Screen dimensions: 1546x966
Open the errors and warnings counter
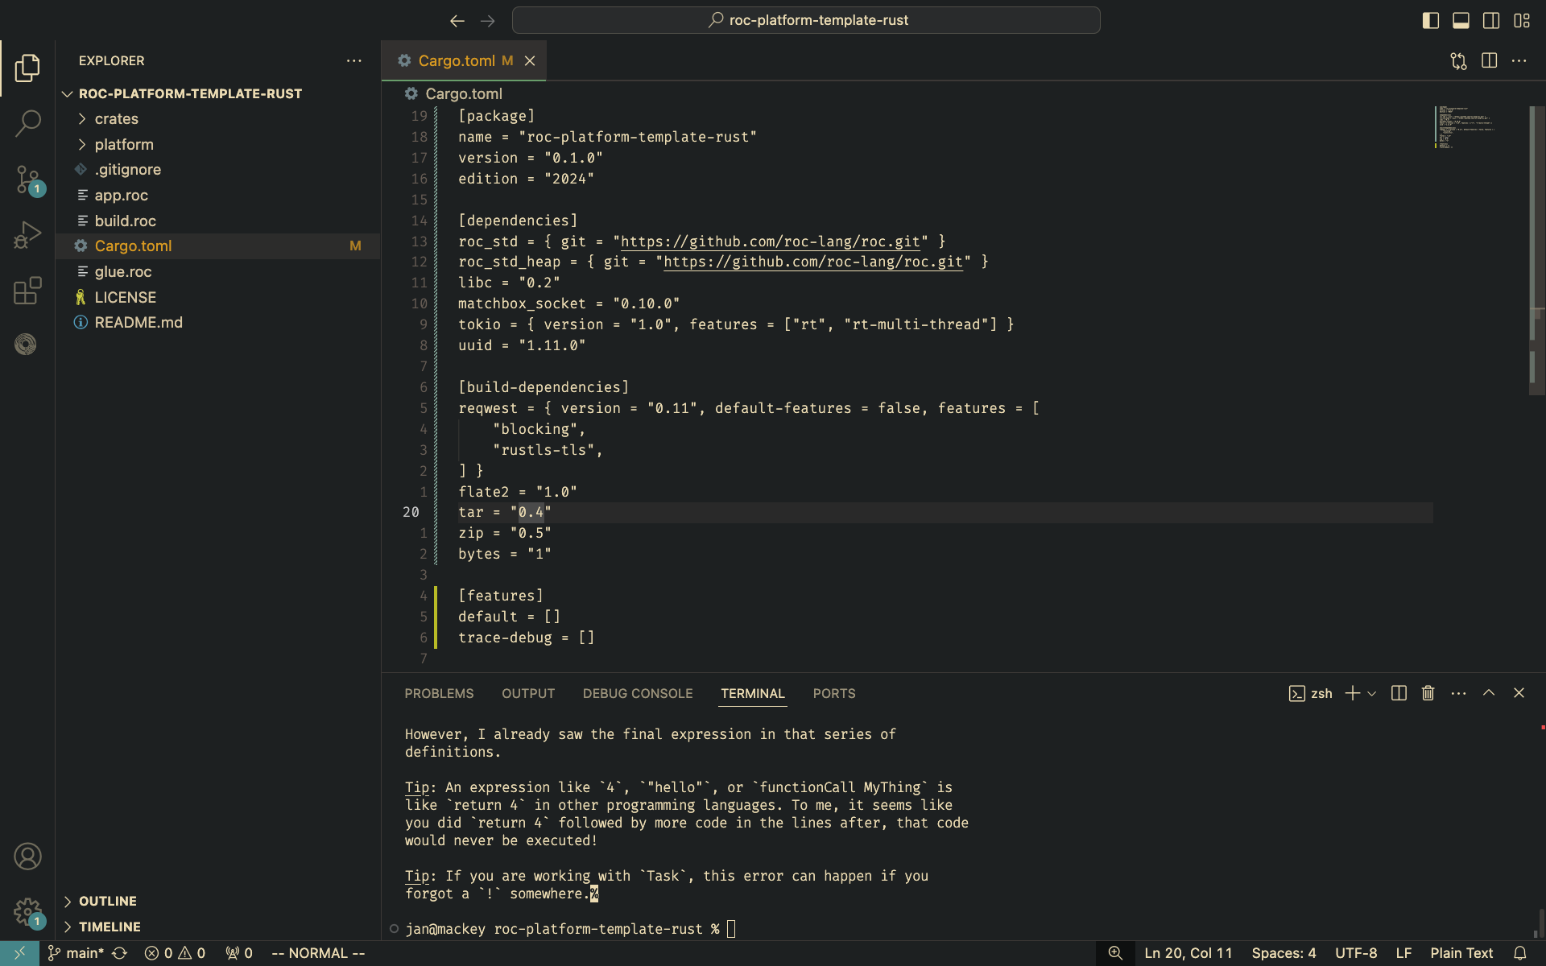[x=175, y=953]
